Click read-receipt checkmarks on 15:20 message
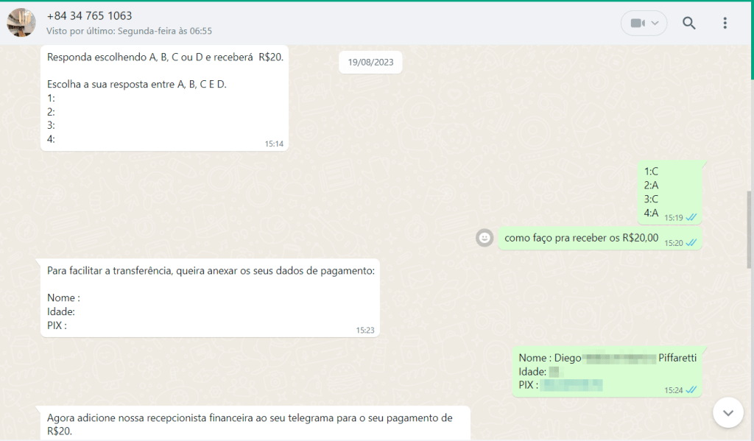754x441 pixels. [x=691, y=242]
